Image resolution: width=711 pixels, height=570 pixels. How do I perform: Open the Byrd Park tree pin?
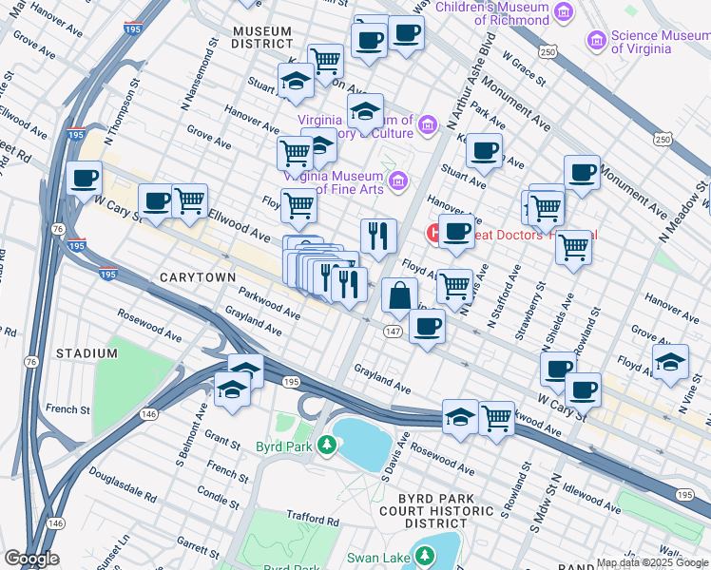[x=326, y=446]
